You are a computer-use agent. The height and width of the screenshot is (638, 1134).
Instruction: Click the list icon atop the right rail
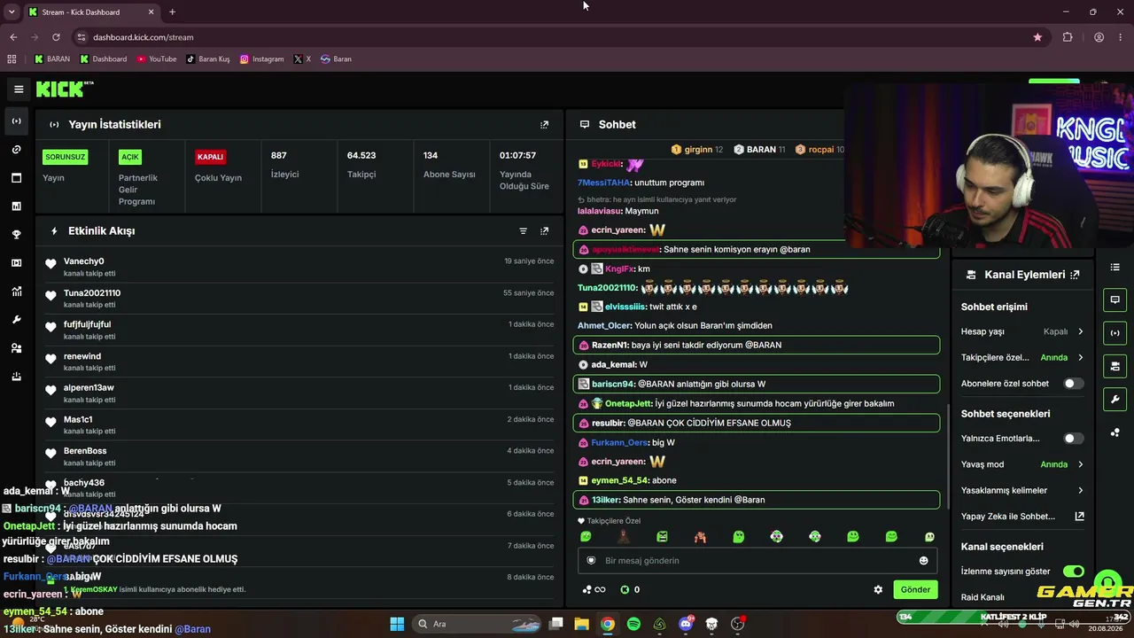click(1115, 268)
